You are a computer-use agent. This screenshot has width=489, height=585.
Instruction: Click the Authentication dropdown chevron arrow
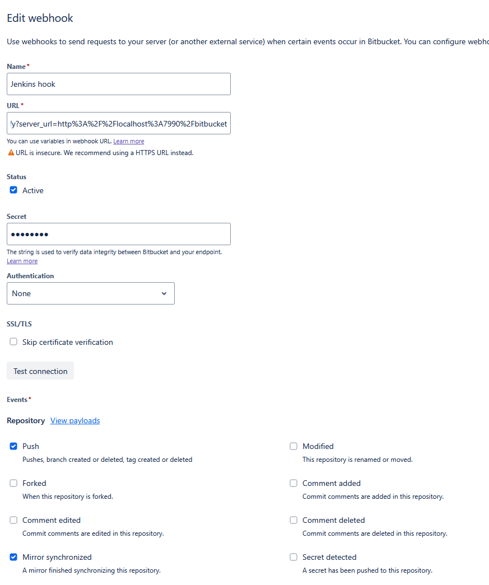point(164,293)
